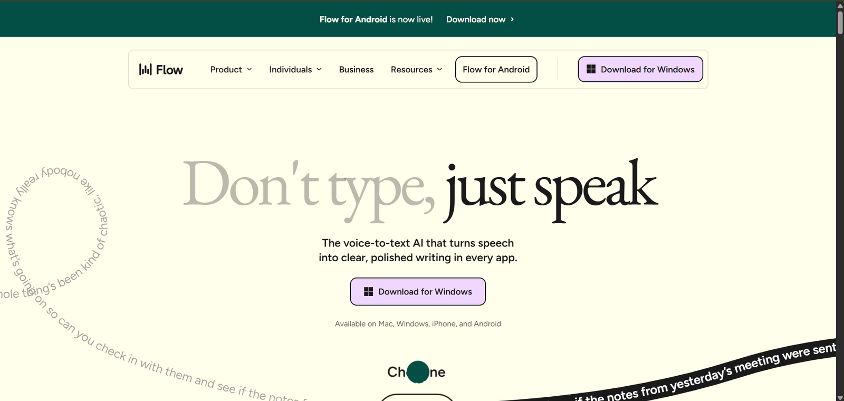Screen dimensions: 844x401
Task: Select the Resources menu label
Action: (411, 70)
